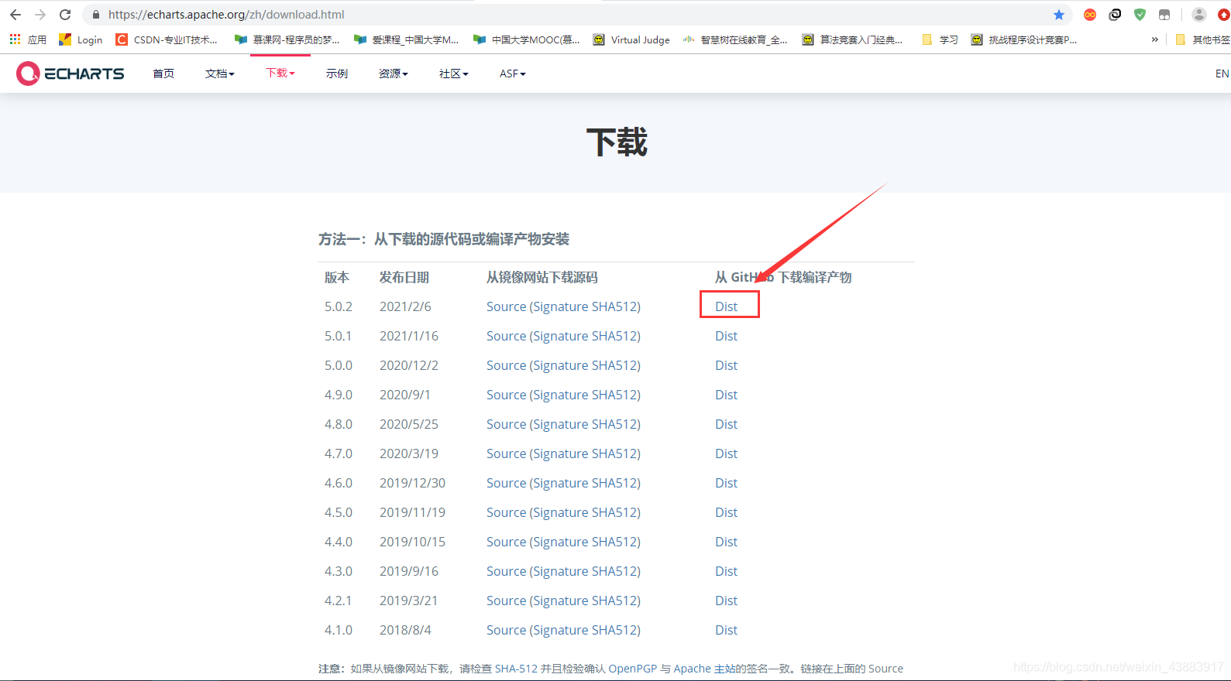The width and height of the screenshot is (1231, 681).
Task: Switch language via the EN link
Action: click(1222, 74)
